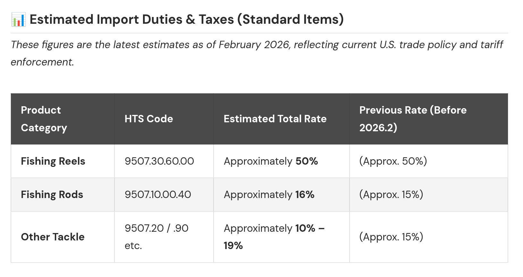The image size is (523, 277).
Task: Click the bar chart icon beside heading
Action: point(18,20)
